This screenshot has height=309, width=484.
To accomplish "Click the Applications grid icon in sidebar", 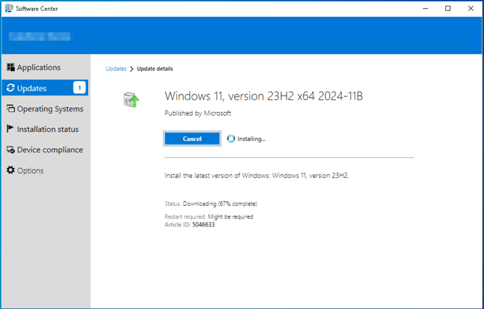I will click(10, 67).
